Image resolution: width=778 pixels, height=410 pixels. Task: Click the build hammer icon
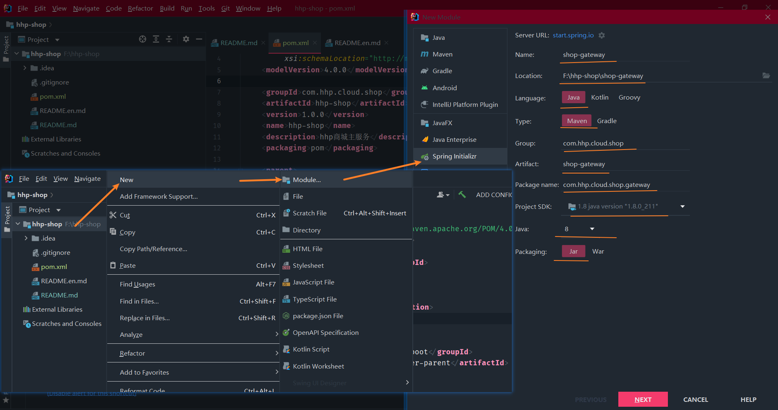[462, 195]
